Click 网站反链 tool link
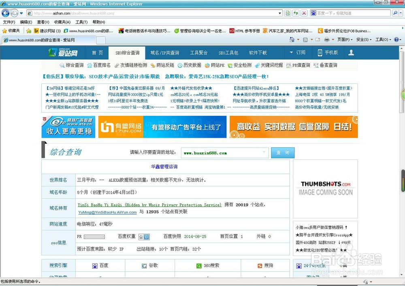 coord(162,65)
